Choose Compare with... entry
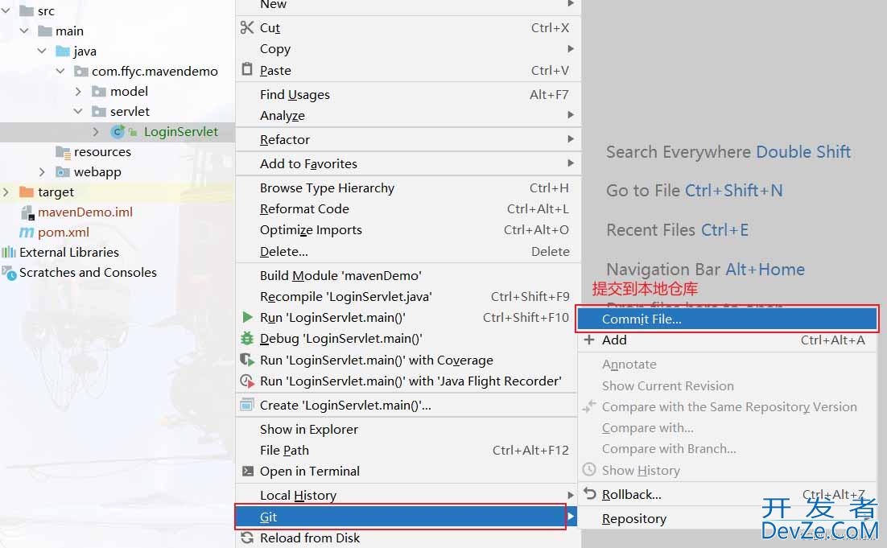Viewport: 887px width, 548px height. pos(728,427)
